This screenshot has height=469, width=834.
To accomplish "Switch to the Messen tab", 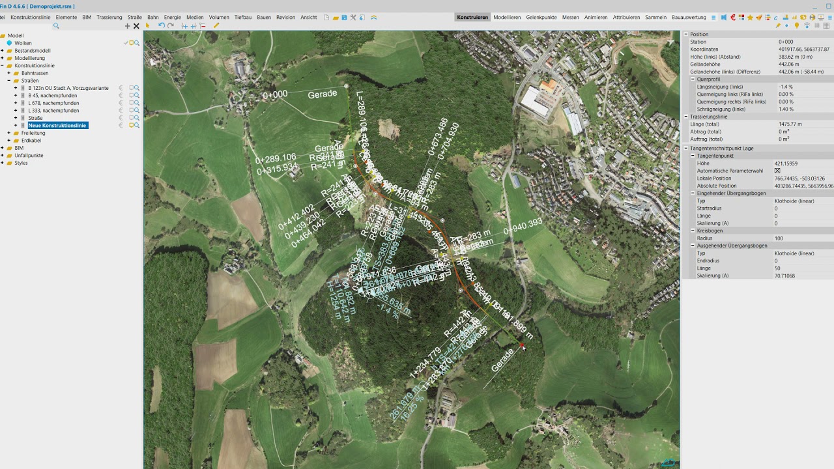I will point(571,18).
